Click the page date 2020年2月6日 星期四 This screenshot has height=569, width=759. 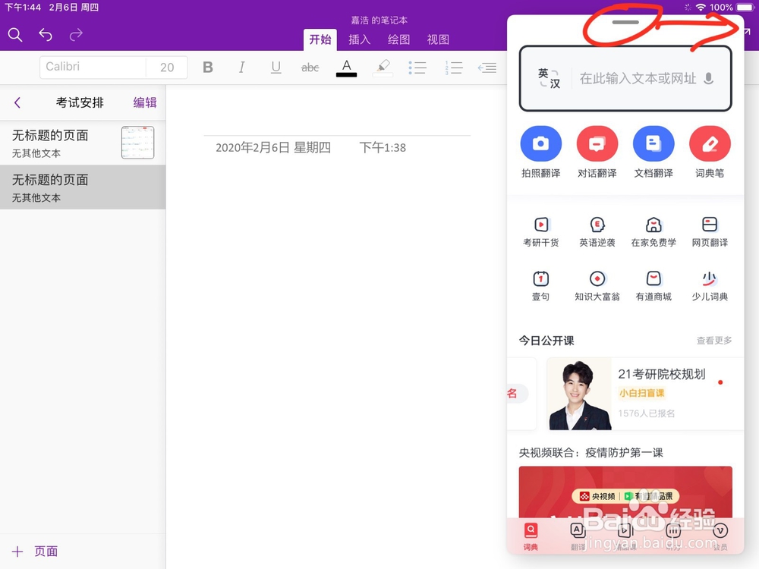click(x=273, y=148)
